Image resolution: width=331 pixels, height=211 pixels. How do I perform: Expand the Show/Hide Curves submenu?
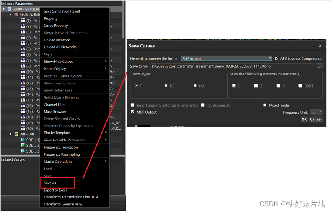[x=75, y=61]
